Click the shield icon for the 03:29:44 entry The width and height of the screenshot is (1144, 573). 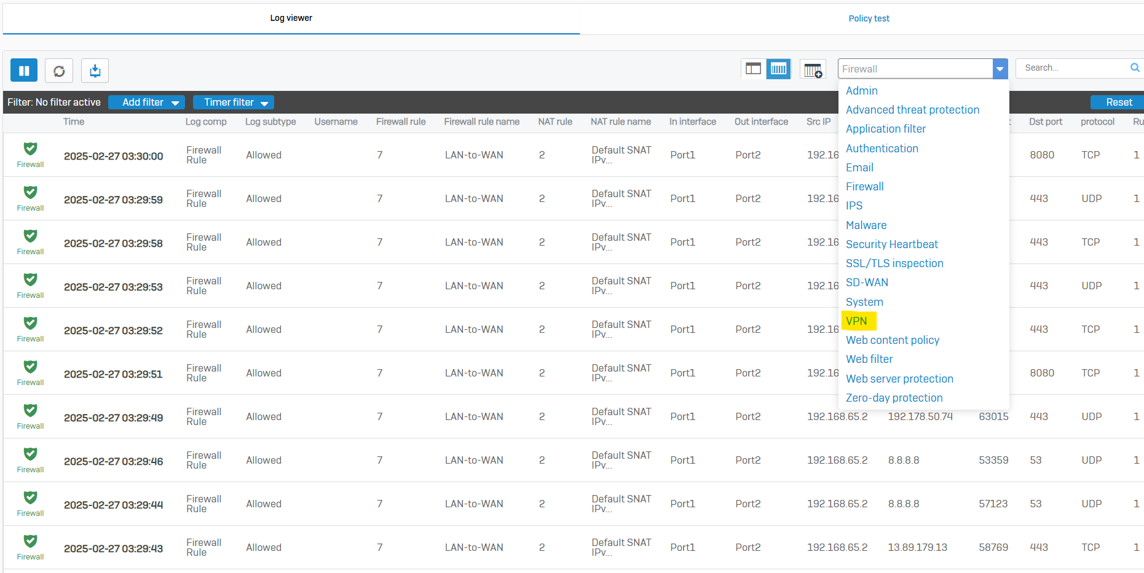[30, 497]
